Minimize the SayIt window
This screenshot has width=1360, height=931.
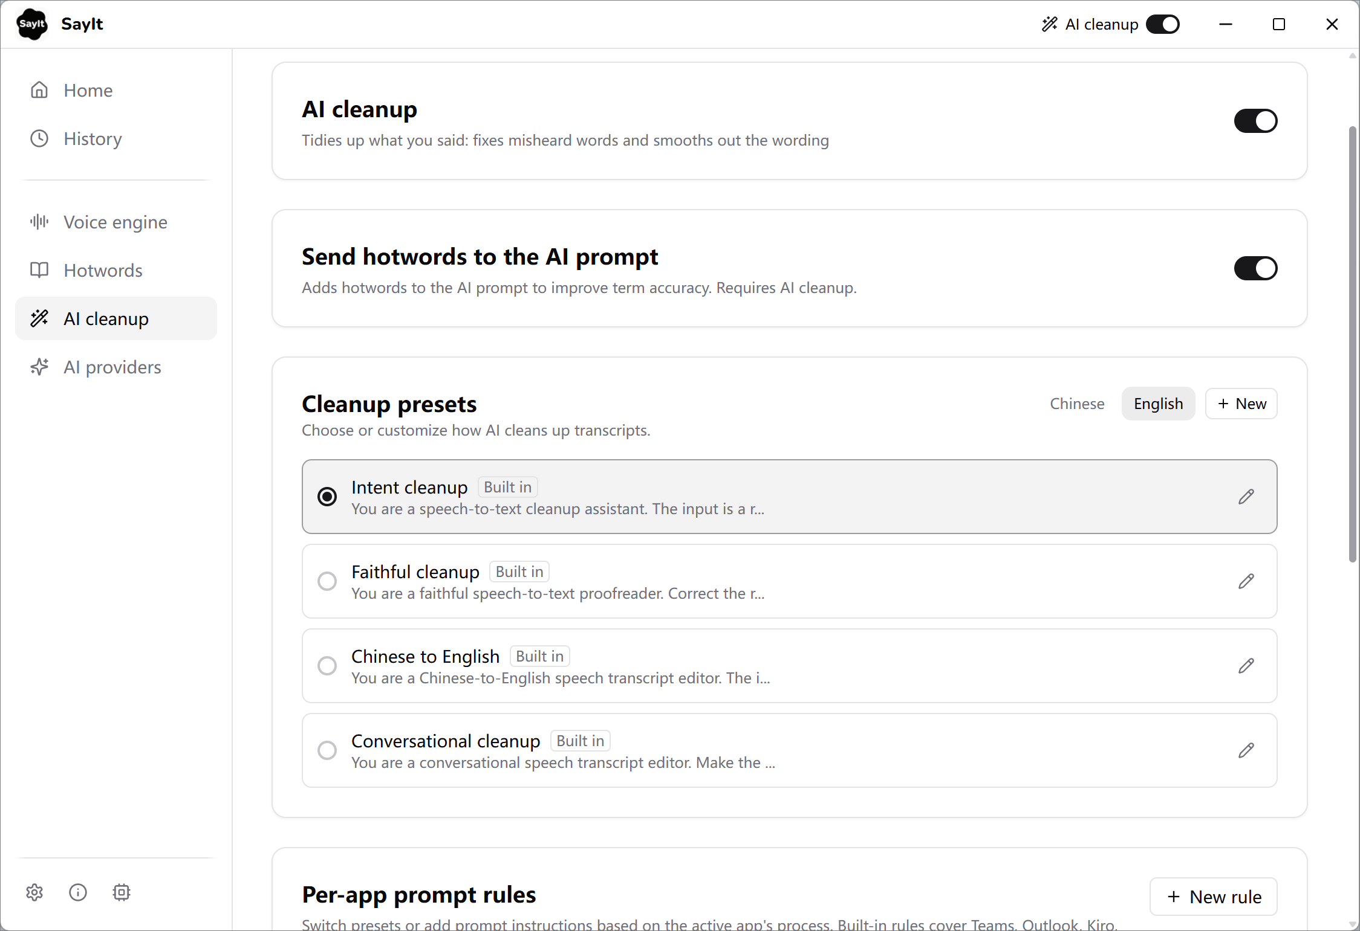(1226, 24)
